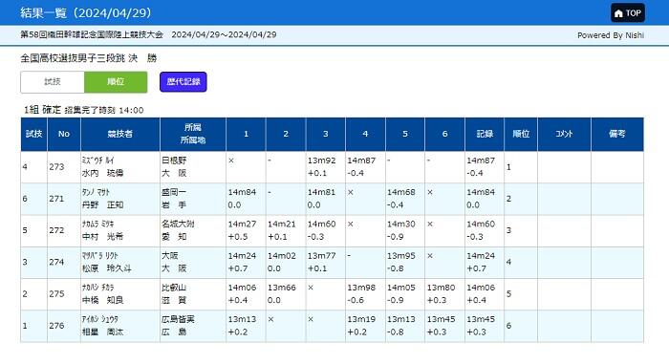669x364 pixels.
Task: Open the 歴代記録 button
Action: coord(183,82)
